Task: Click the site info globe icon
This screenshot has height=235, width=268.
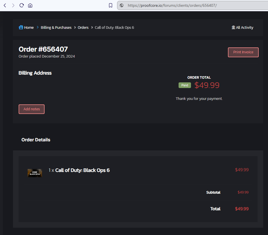Action: point(122,5)
